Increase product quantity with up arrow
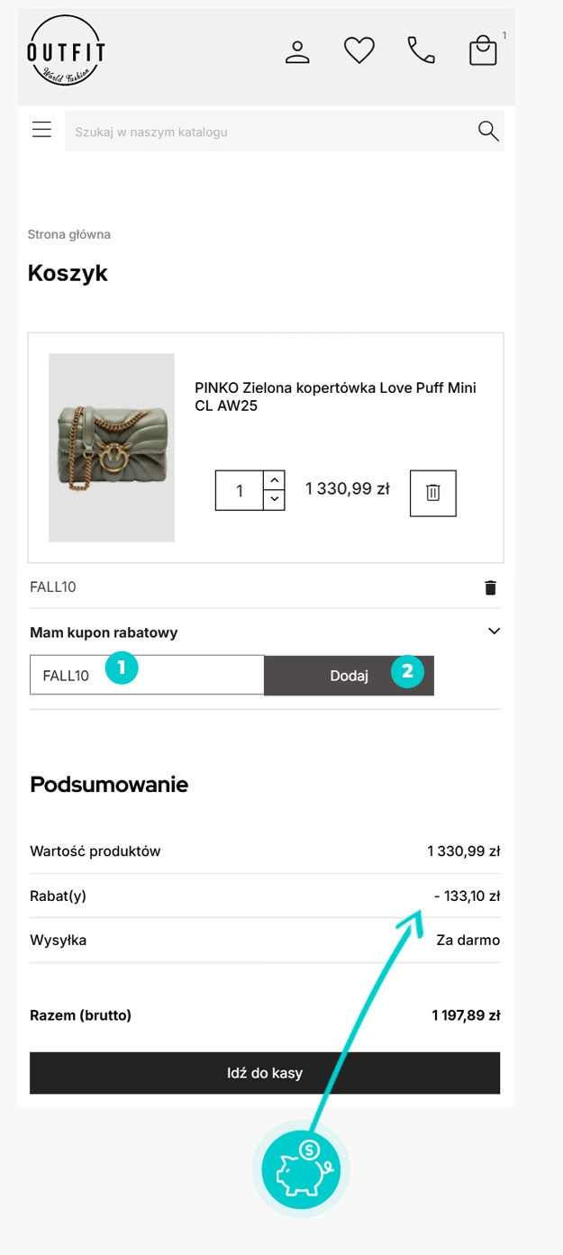 275,480
